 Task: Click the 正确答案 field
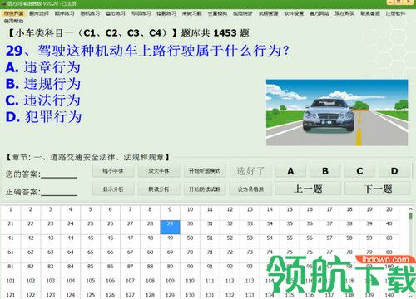click(x=59, y=192)
